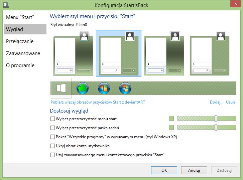This screenshot has width=243, height=180.
Task: Check 'Pokaż Wszystkie programy w wysuwanym menu'
Action: tap(52, 137)
